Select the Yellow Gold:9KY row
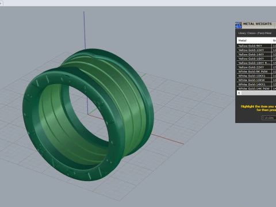Screen dimensions: 276x207 [256, 46]
